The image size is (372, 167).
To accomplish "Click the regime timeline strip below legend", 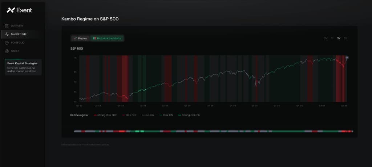I will click(214, 131).
